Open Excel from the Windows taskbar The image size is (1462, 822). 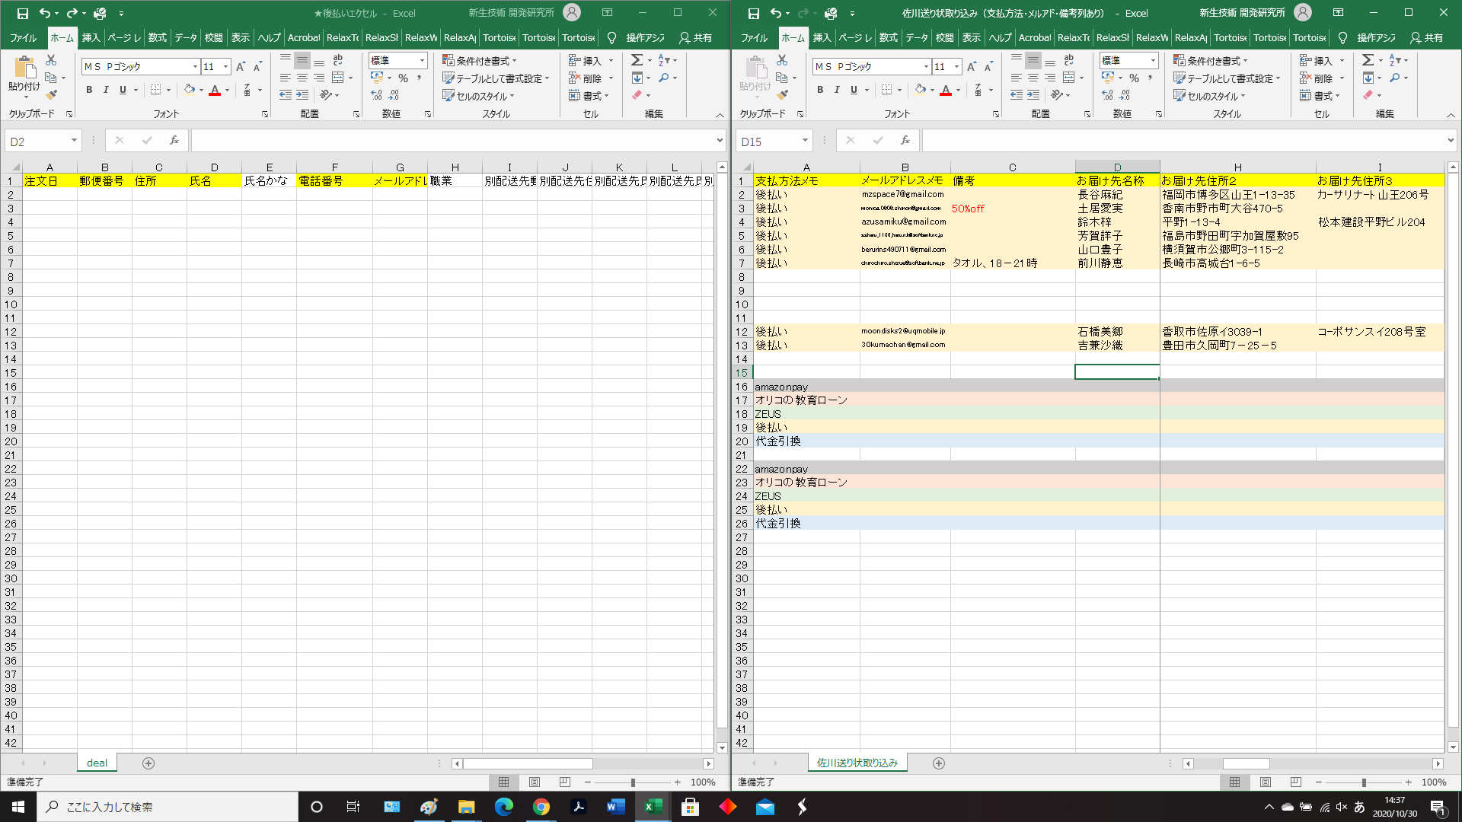click(653, 807)
